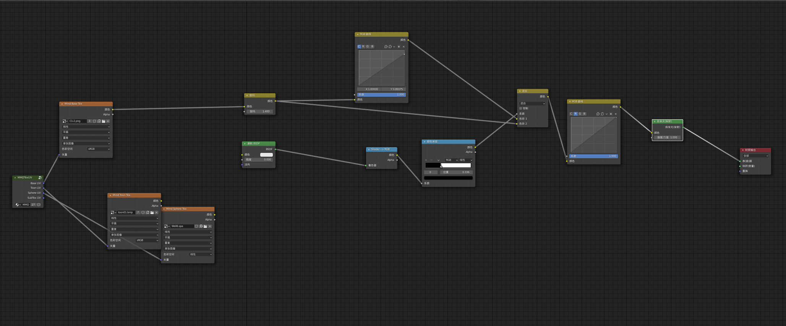Collapse the MMDTexUV node
The image size is (786, 326).
pos(15,178)
